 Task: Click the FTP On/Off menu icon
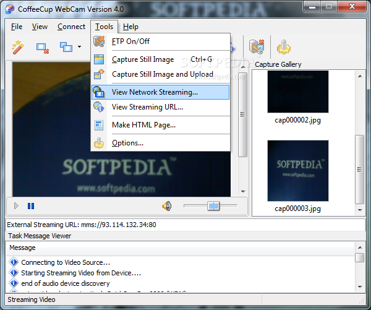[99, 41]
